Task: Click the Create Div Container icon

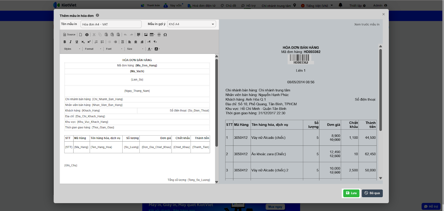Action: coord(123,42)
